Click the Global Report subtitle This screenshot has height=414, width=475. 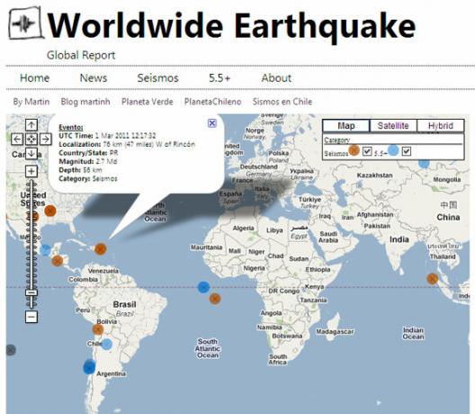pyautogui.click(x=81, y=55)
